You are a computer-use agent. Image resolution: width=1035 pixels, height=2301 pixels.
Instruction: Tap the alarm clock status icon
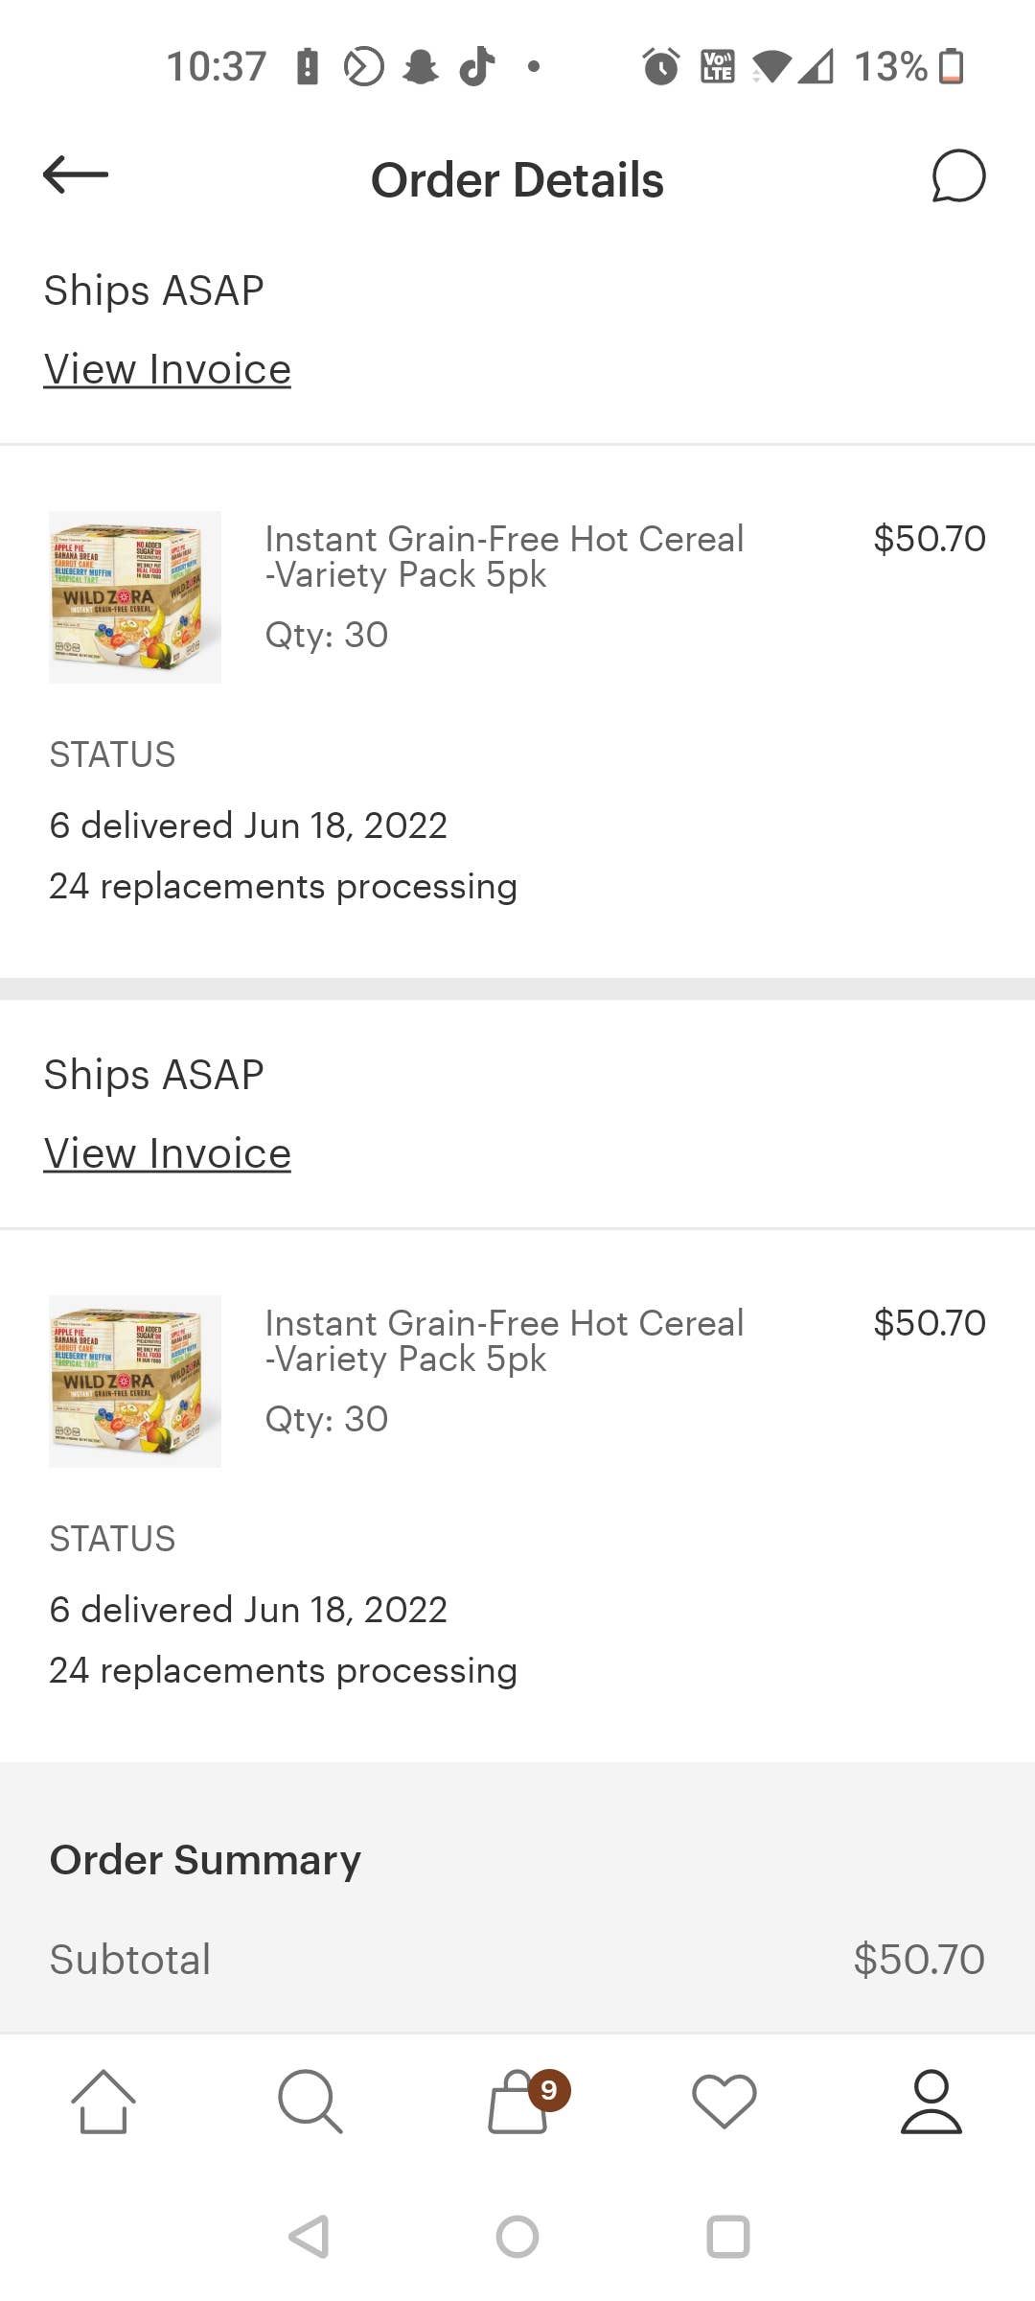661,66
